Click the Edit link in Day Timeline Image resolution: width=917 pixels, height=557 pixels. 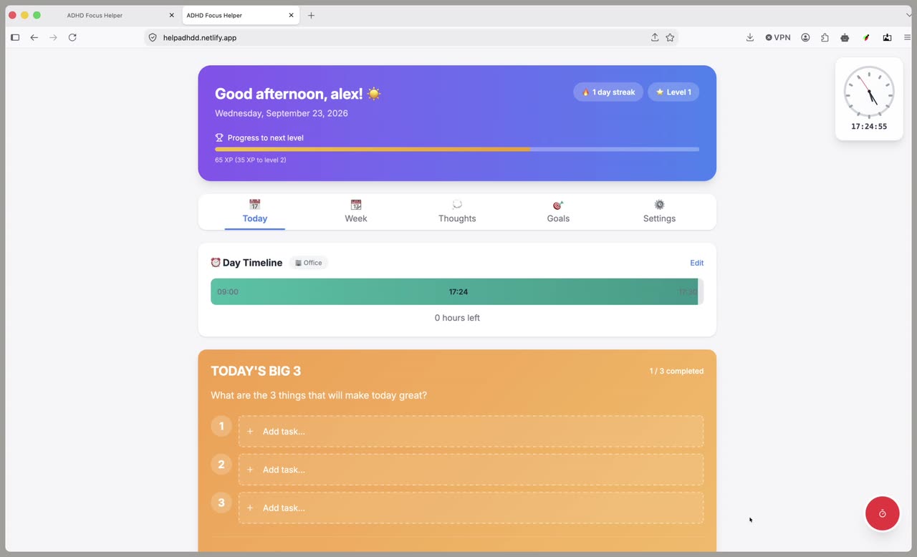[x=696, y=263]
